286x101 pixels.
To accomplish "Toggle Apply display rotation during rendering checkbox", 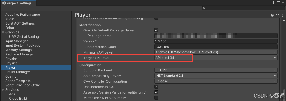I will [x=156, y=18].
